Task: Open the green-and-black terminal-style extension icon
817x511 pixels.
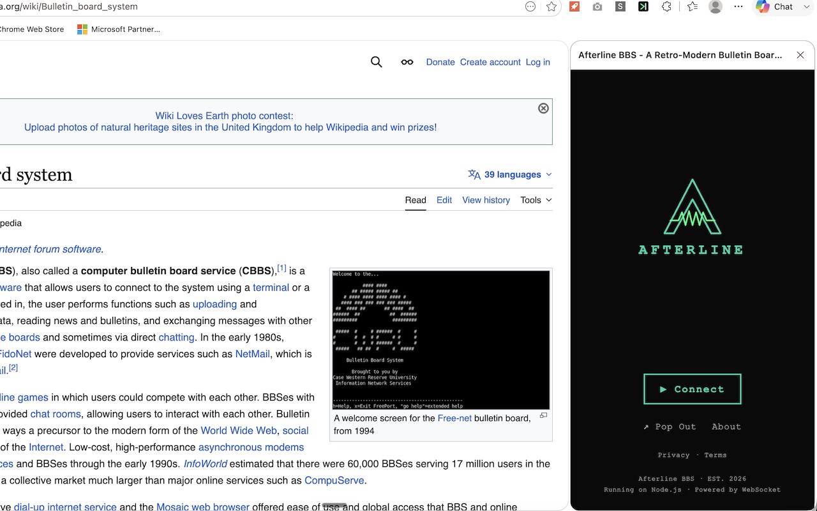Action: pyautogui.click(x=643, y=6)
